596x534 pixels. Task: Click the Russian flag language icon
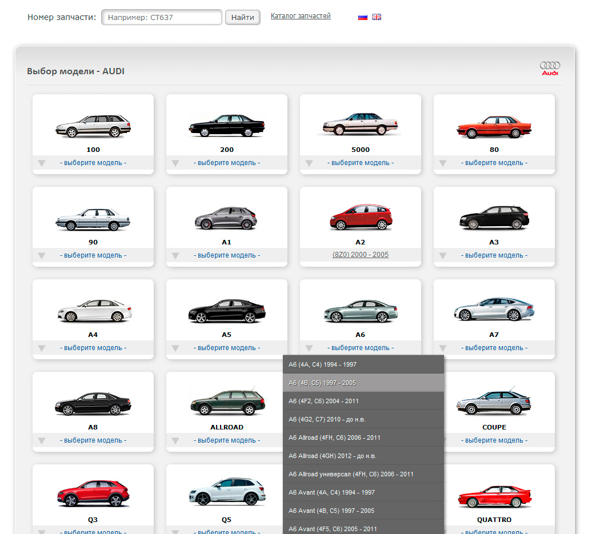pyautogui.click(x=362, y=17)
